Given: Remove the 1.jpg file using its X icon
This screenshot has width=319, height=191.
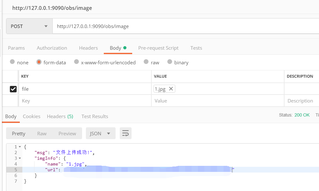Looking at the screenshot, I should (171, 89).
